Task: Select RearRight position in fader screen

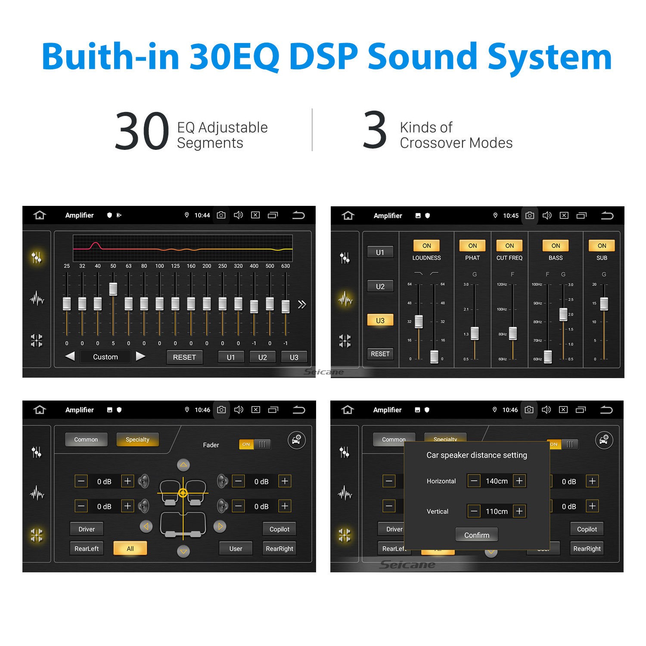Action: [280, 549]
